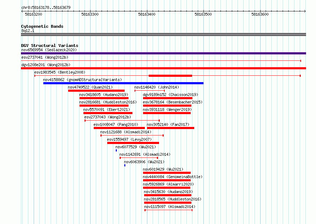Click ruler position 58163600
316x224 pixels.
(x=260, y=14)
